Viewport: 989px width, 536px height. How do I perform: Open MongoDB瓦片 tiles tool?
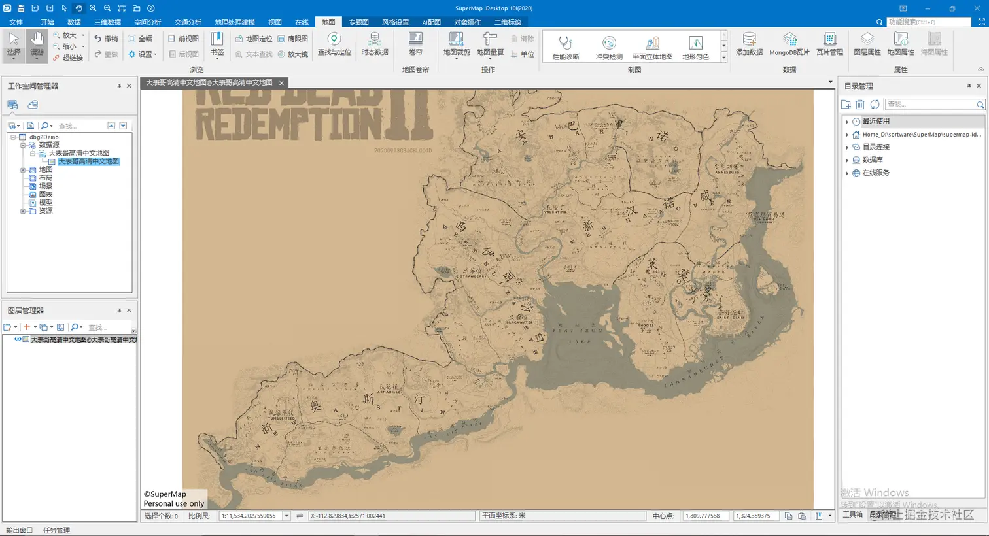pos(789,44)
